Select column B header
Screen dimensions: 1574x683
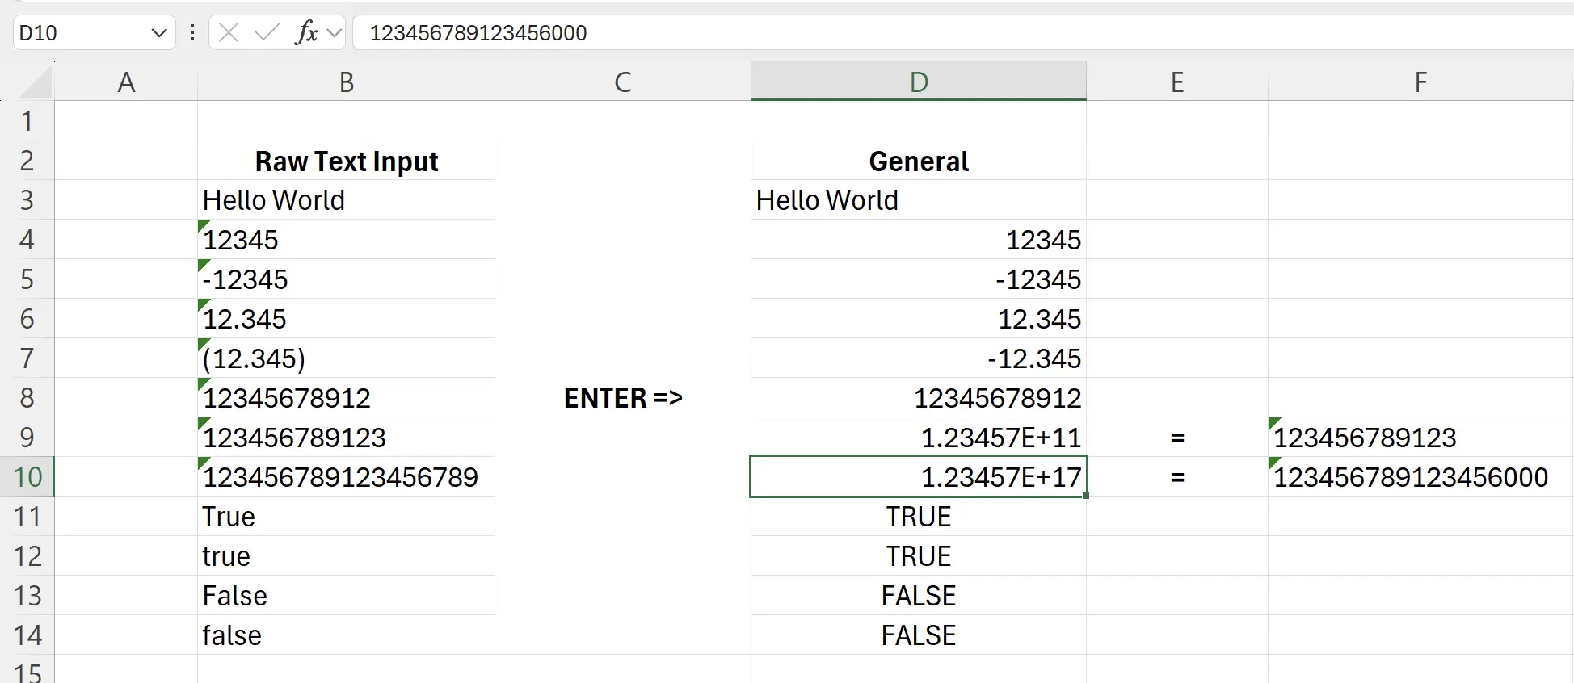click(x=346, y=82)
